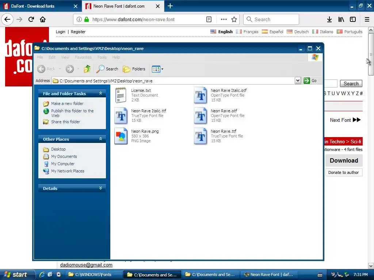The height and width of the screenshot is (280, 374).
Task: Click the dafont Register link
Action: (x=78, y=32)
